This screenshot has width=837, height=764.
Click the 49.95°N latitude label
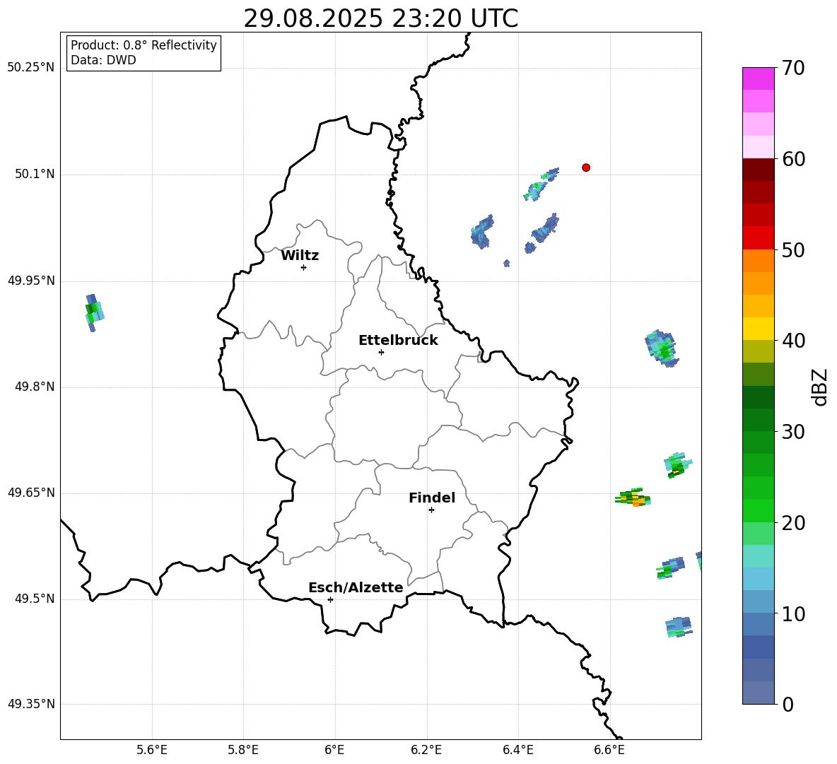[x=31, y=281]
